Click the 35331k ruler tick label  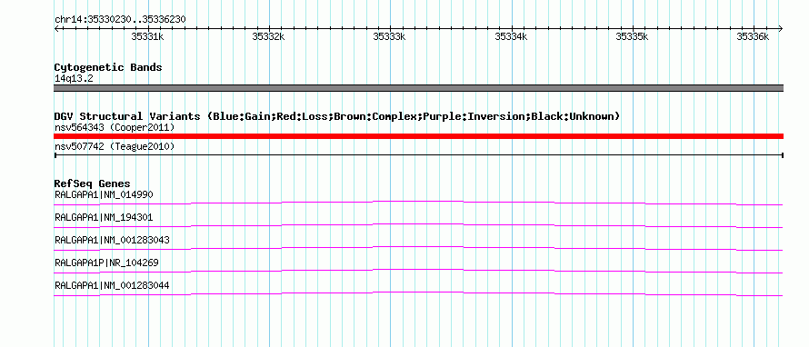click(147, 36)
